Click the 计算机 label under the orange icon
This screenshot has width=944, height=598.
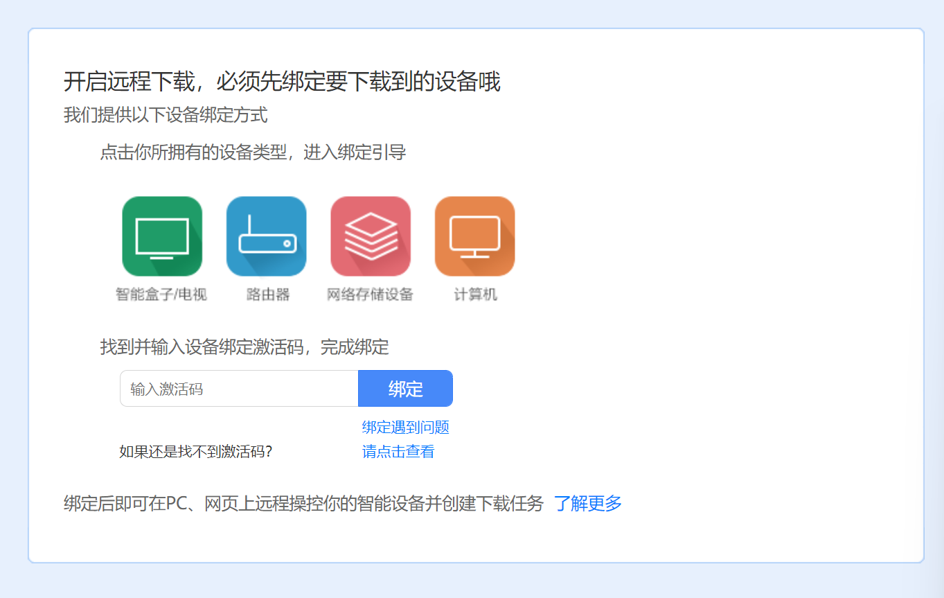click(474, 294)
